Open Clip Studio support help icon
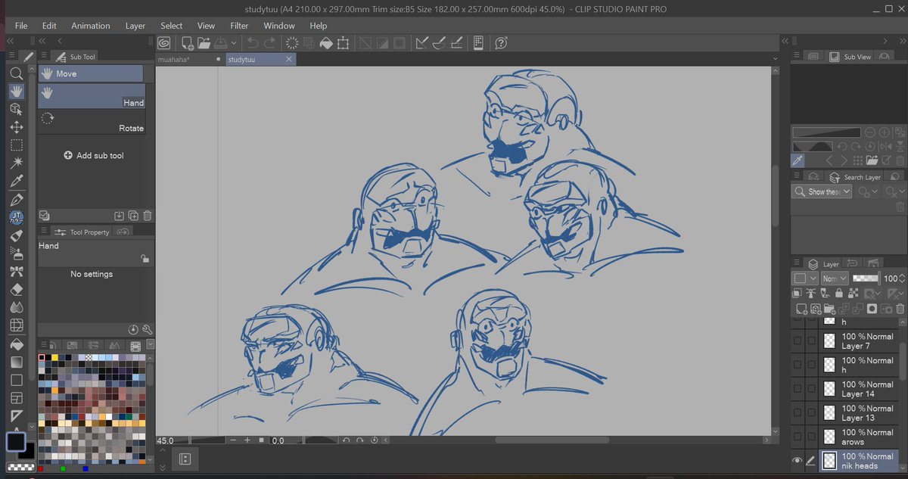This screenshot has height=479, width=908. click(x=501, y=44)
